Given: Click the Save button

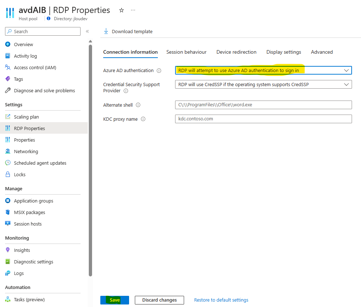Looking at the screenshot, I should click(115, 300).
